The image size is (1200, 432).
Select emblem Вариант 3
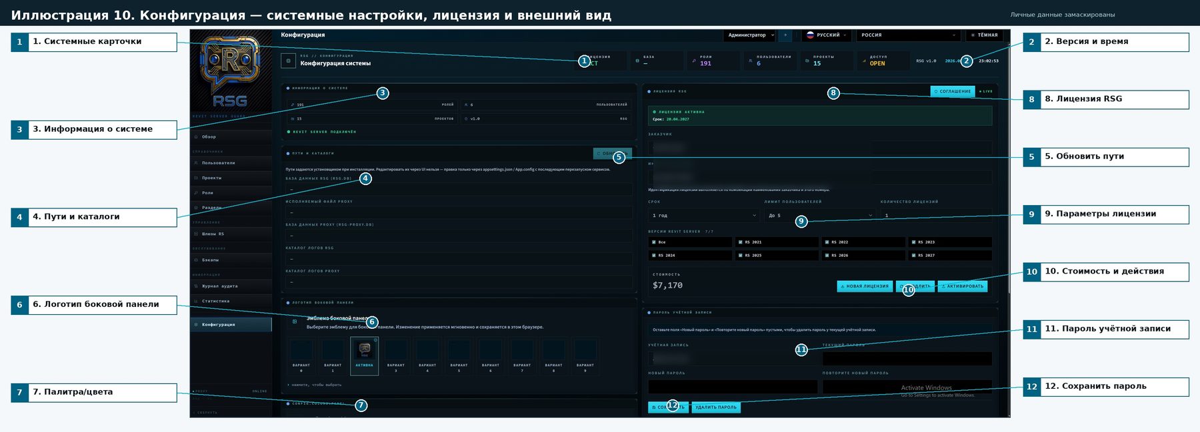coord(396,356)
